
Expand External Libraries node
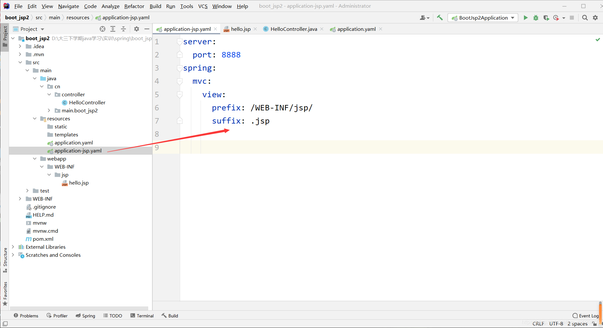coord(13,247)
